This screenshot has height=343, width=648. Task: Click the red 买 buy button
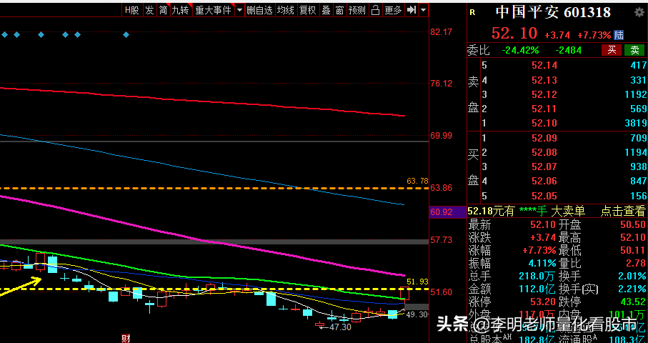[x=612, y=50]
